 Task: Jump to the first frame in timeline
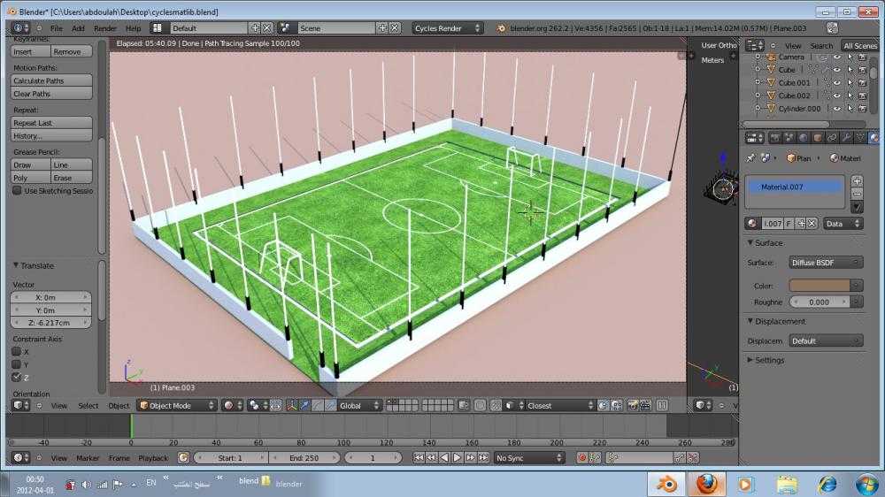coord(419,457)
